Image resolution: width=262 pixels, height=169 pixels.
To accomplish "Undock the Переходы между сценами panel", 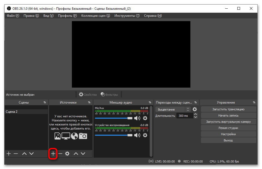I will coord(196,102).
